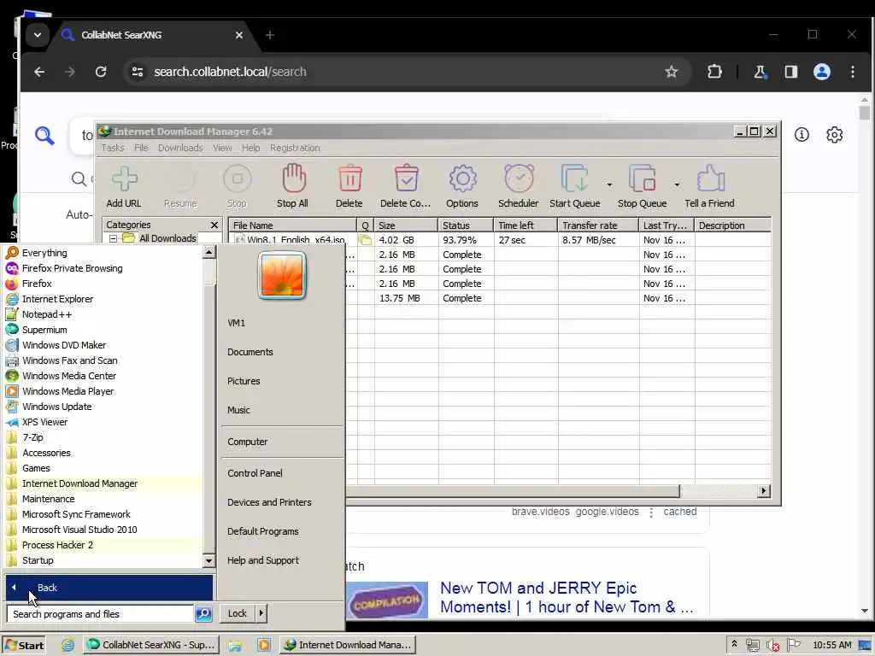Open the Registration menu in IDM

tap(295, 148)
